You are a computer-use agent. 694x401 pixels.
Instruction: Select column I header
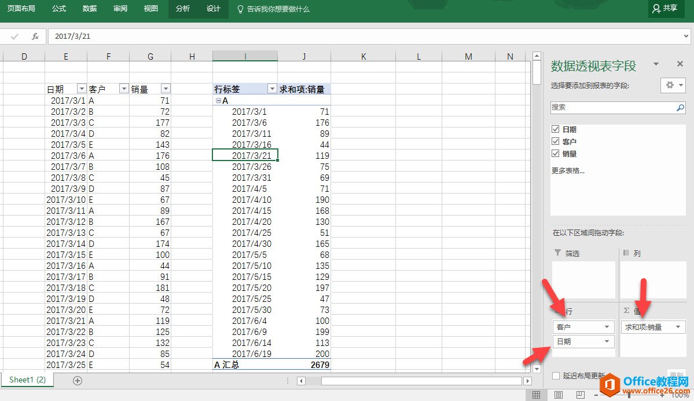[245, 56]
